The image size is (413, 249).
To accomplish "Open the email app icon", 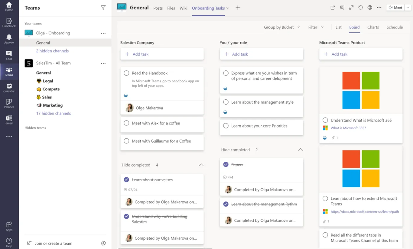I will pyautogui.click(x=9, y=120).
